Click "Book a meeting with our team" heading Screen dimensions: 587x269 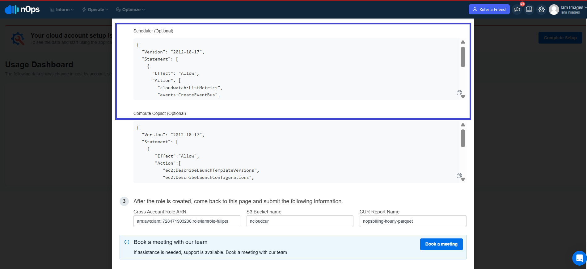(171, 242)
